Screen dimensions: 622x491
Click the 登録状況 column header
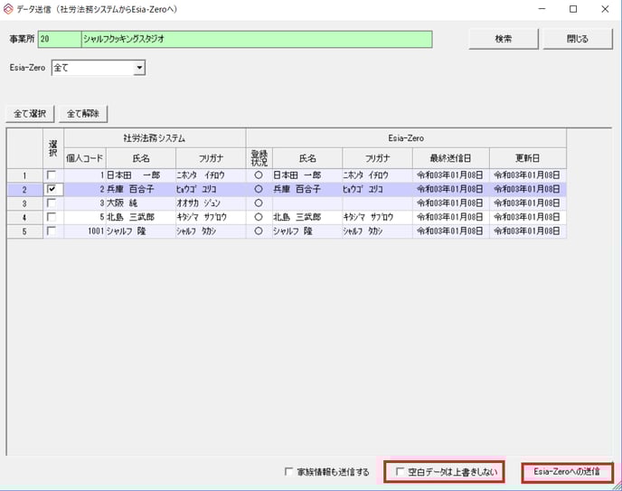(x=259, y=158)
